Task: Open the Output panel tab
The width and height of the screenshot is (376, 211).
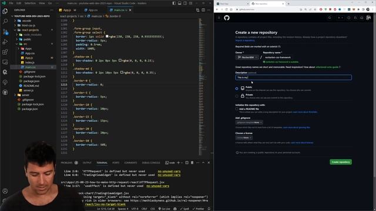Action: [87, 163]
